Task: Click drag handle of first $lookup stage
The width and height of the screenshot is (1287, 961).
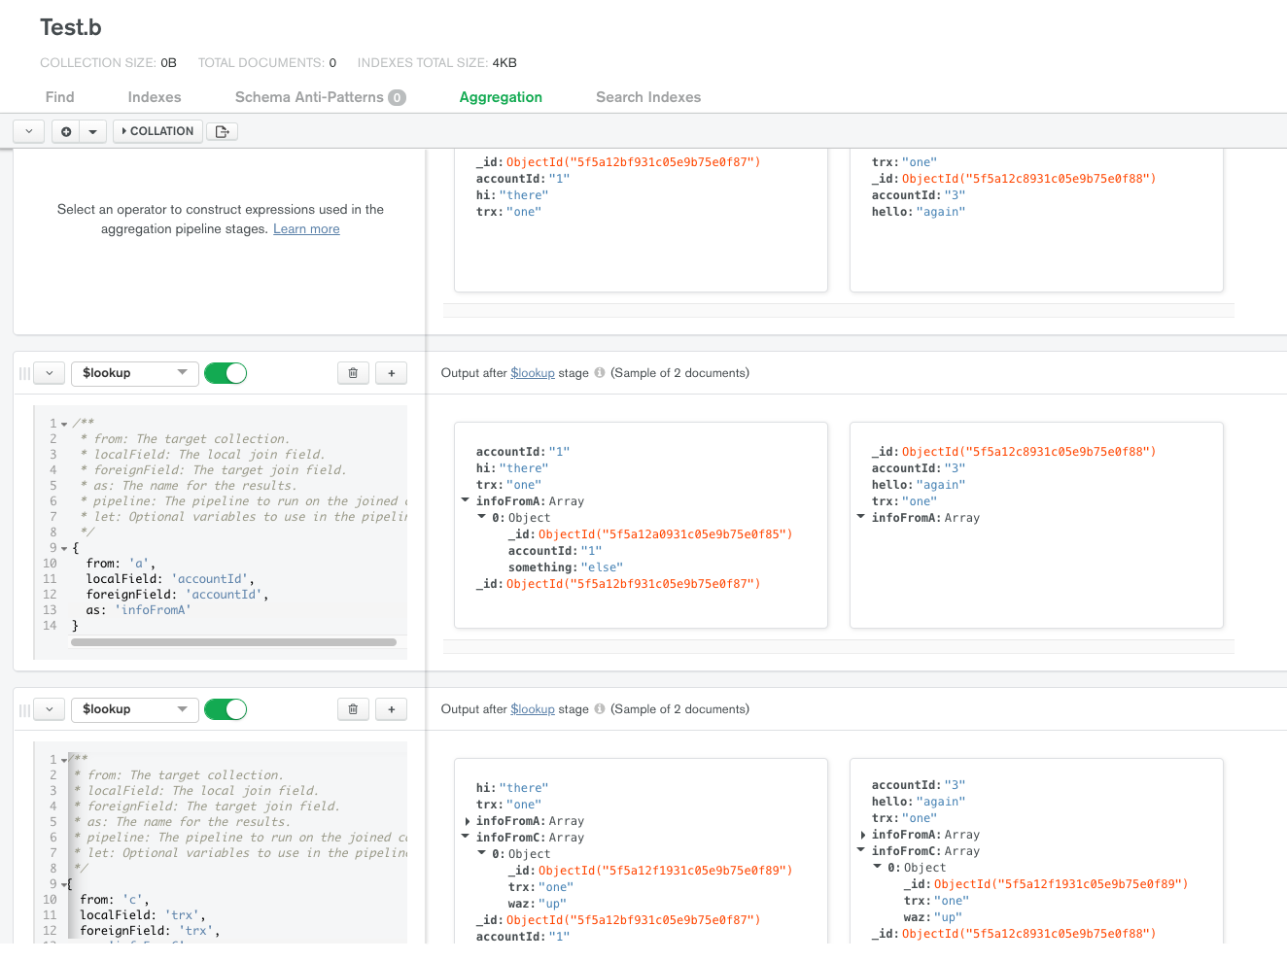Action: (24, 373)
